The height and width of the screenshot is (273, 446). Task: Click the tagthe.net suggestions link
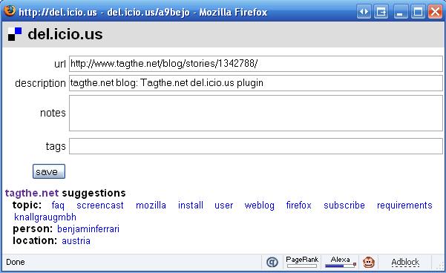point(32,193)
